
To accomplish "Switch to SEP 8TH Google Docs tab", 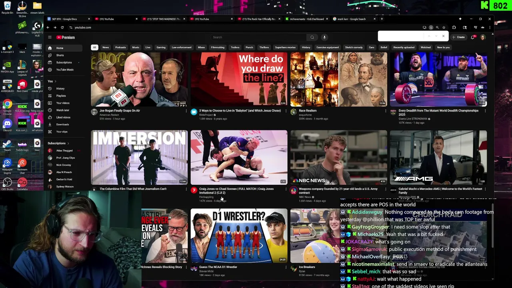I will tap(68, 19).
